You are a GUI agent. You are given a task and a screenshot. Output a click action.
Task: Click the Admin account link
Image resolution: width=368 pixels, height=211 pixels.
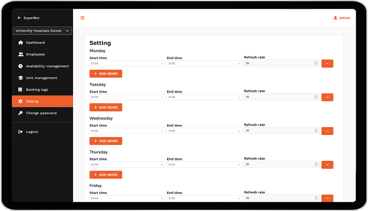click(342, 18)
